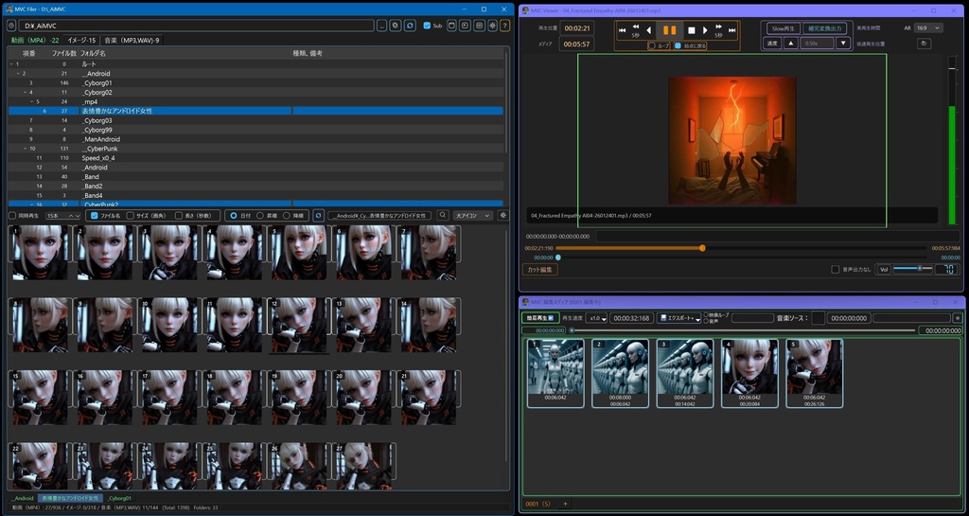The height and width of the screenshot is (516, 969).
Task: Open the AR 16:9 dropdown
Action: click(929, 27)
